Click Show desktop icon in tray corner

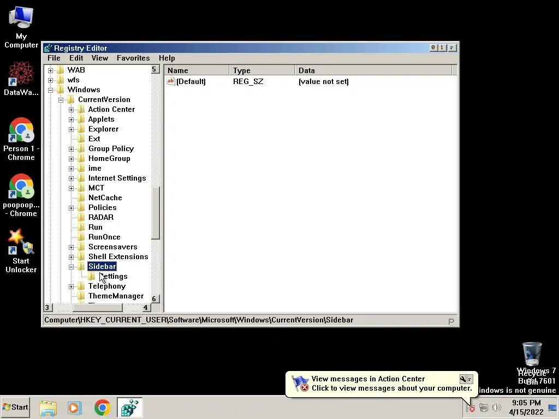[x=552, y=408]
